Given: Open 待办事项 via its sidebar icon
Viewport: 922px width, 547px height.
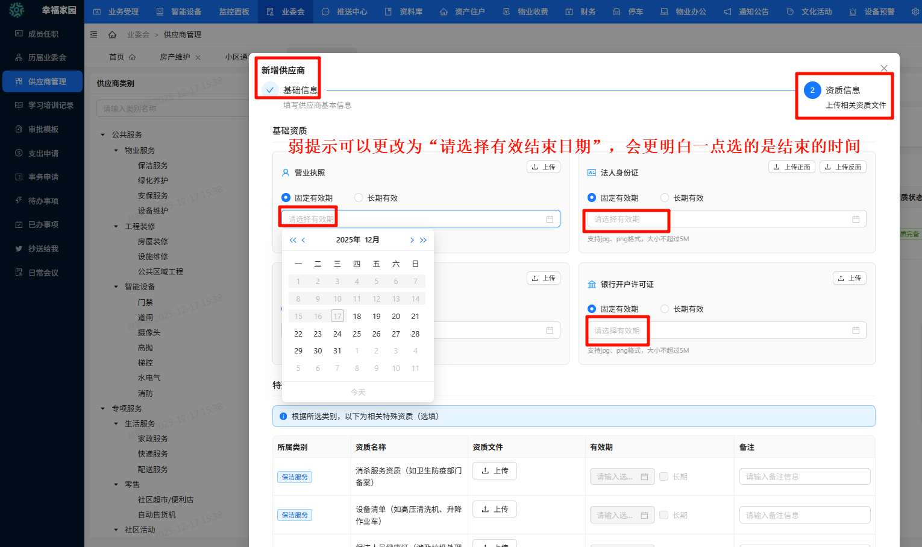Looking at the screenshot, I should click(19, 201).
